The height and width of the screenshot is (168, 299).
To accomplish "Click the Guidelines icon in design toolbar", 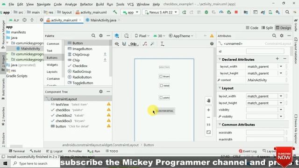I will [162, 44].
